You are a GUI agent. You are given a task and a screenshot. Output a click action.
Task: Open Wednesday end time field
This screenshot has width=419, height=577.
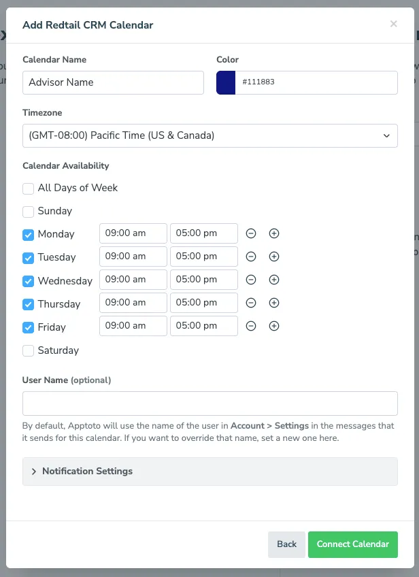204,280
